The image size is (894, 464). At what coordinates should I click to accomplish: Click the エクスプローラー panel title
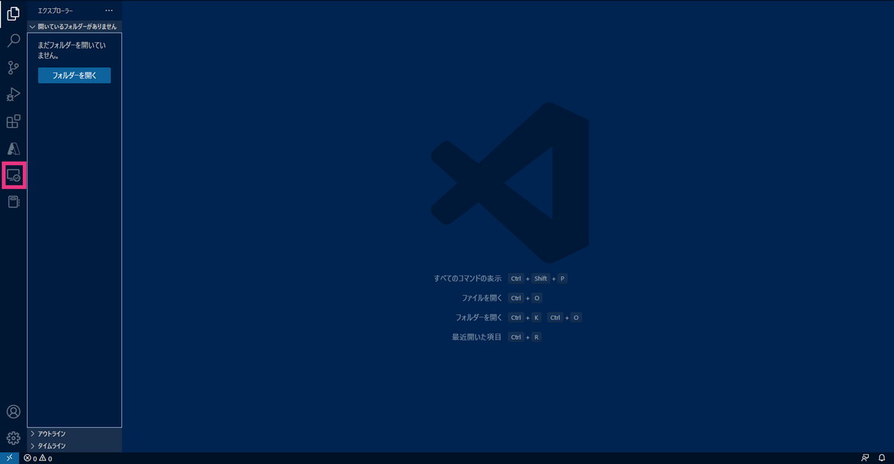(56, 10)
